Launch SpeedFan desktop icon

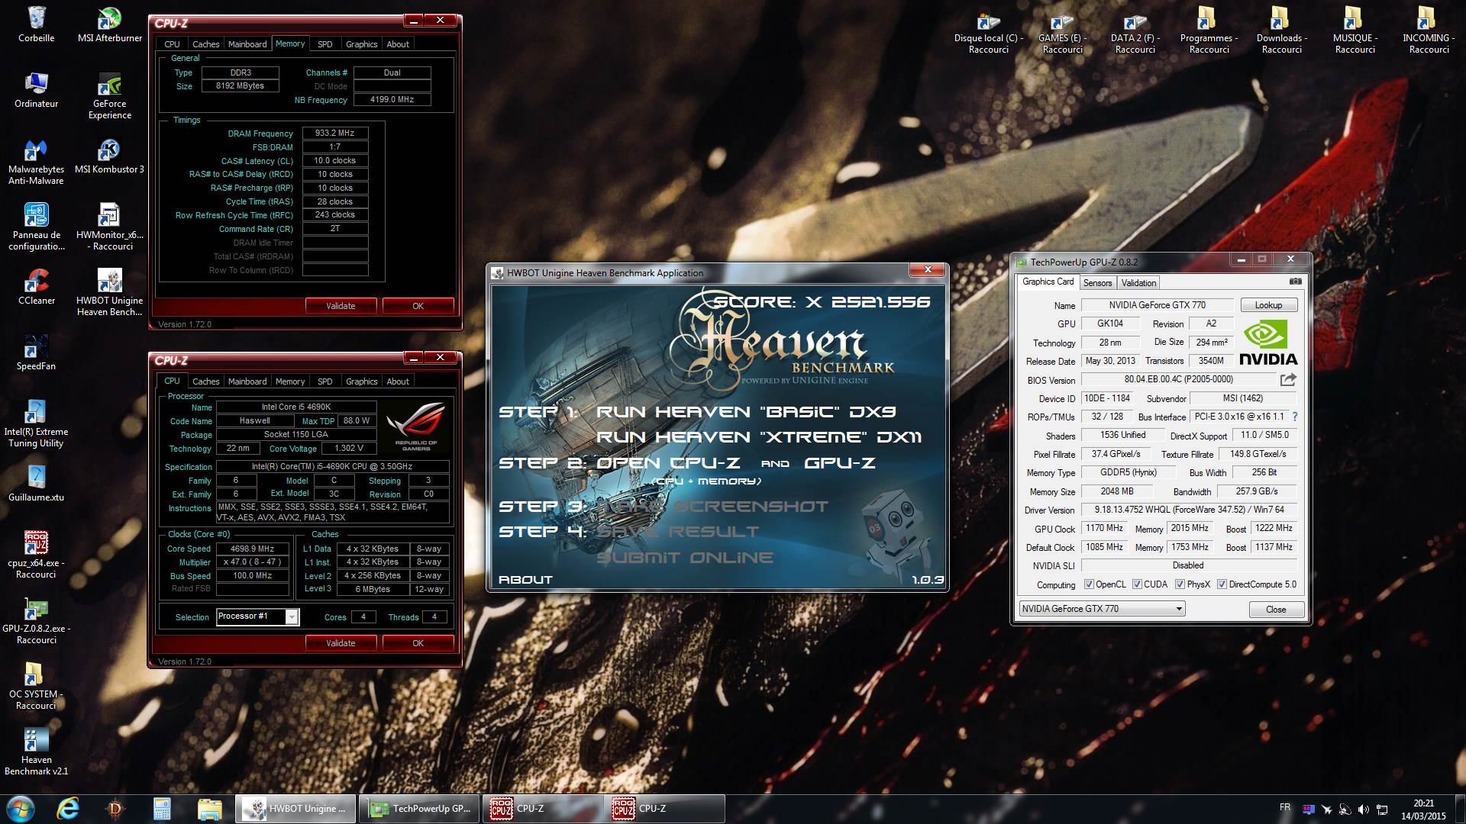pos(36,352)
